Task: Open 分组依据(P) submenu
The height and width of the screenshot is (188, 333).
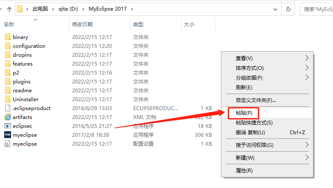Action: (x=267, y=78)
